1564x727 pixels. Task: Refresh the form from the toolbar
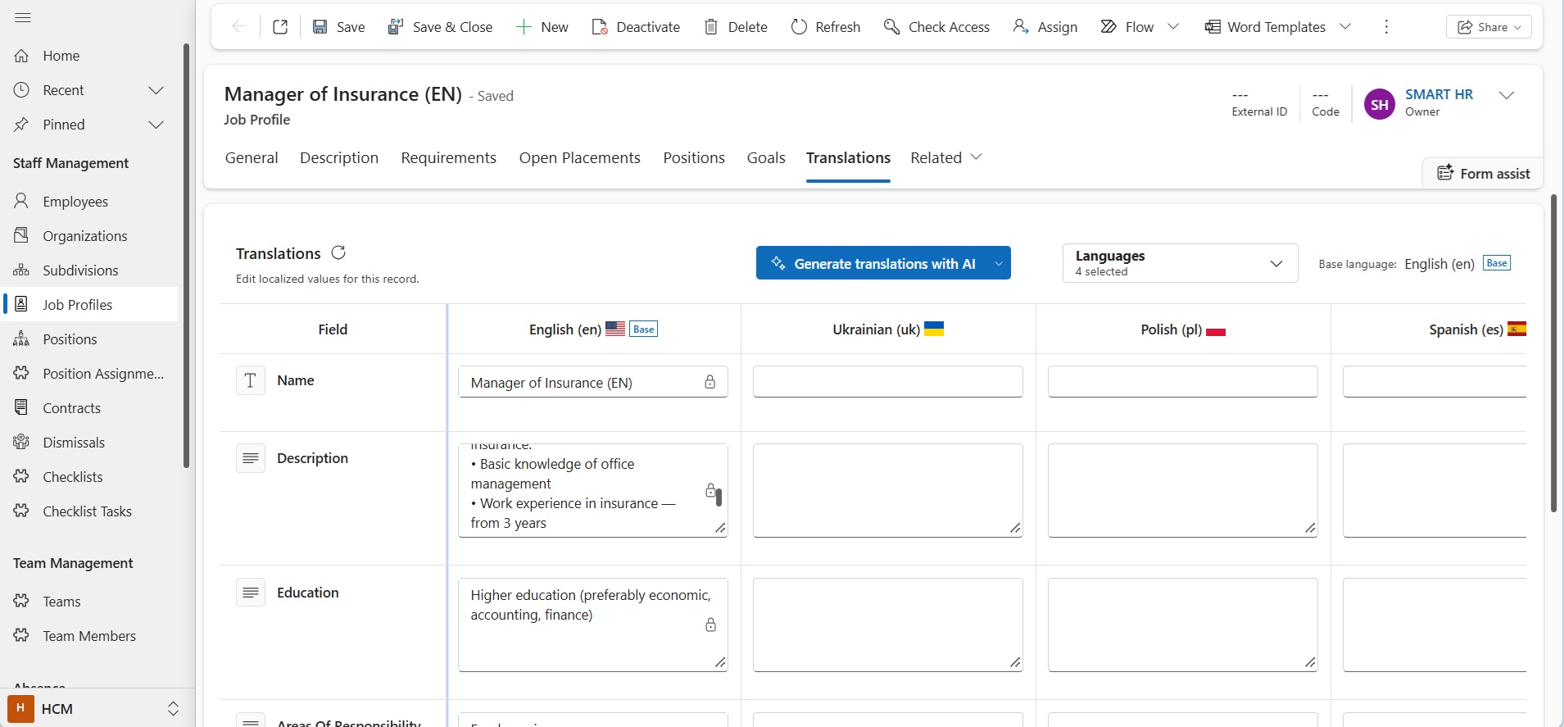tap(826, 27)
